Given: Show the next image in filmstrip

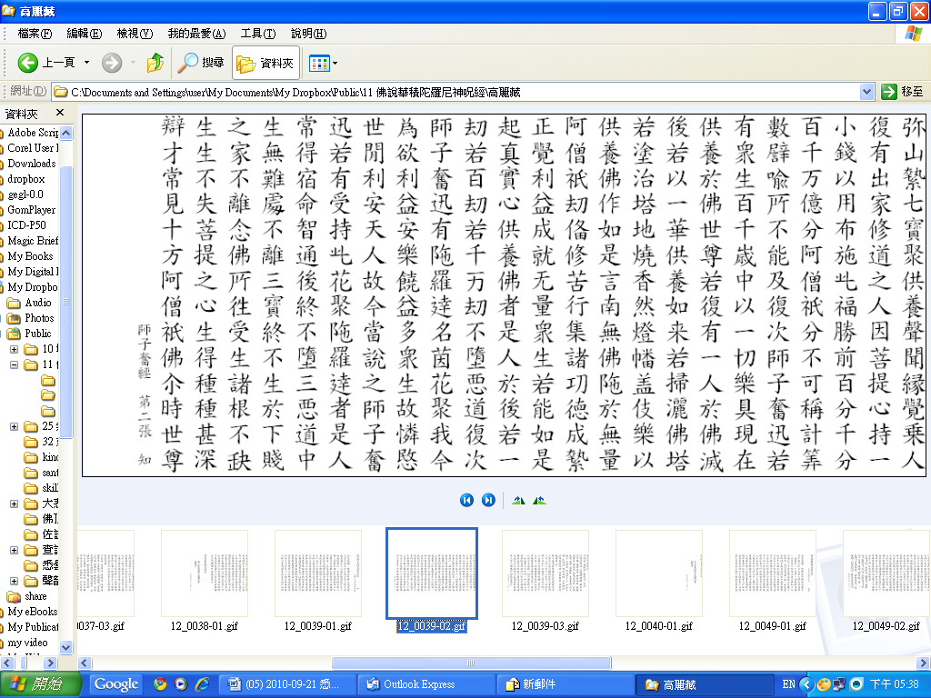Looking at the screenshot, I should (x=488, y=500).
